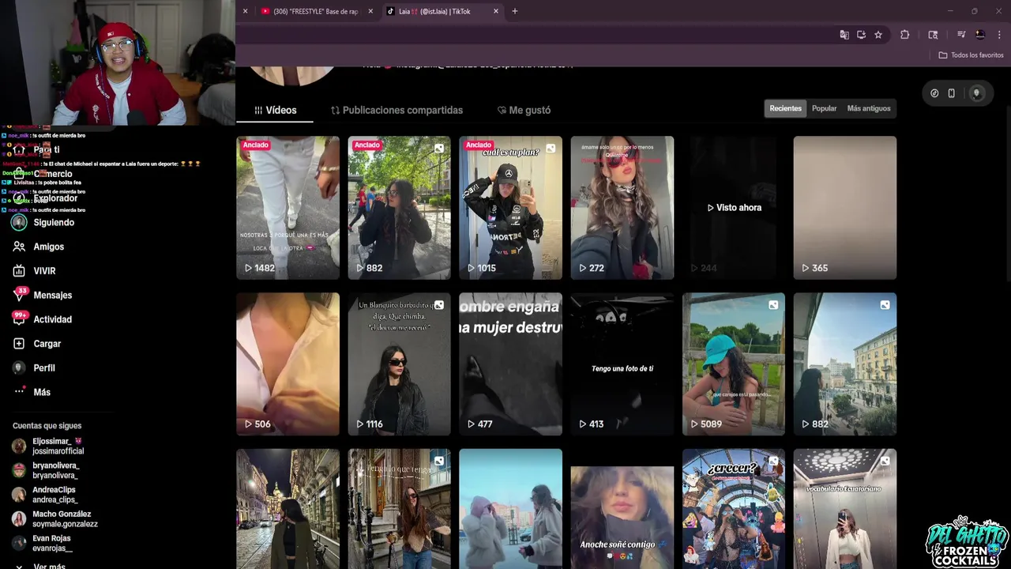Image resolution: width=1011 pixels, height=569 pixels.
Task: Open Evan Rojas followed account
Action: coord(42,544)
